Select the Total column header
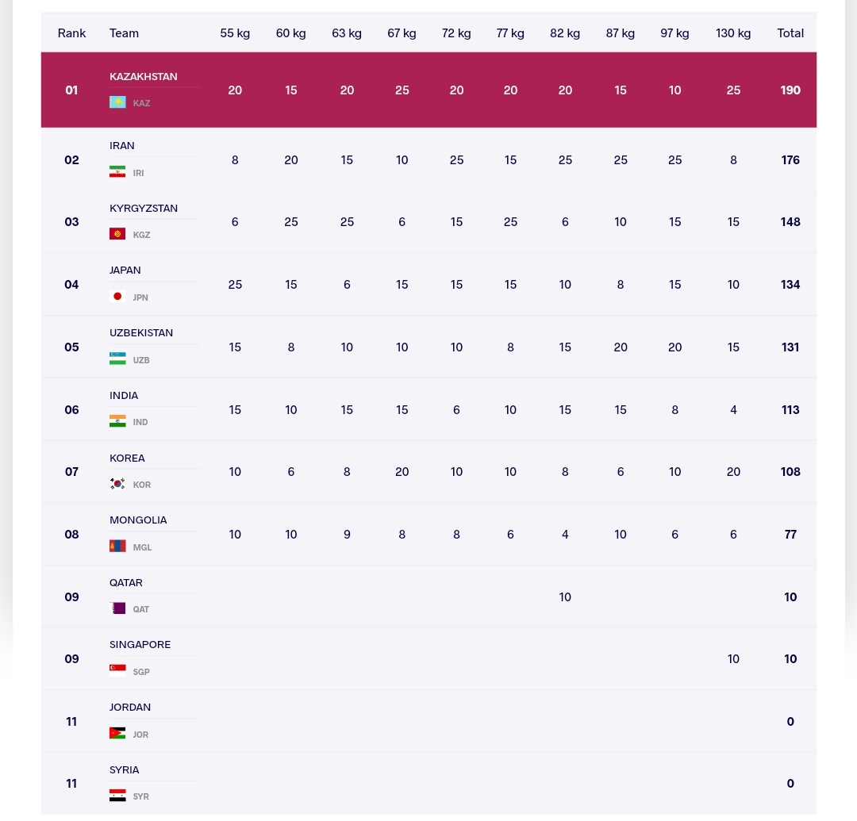 (x=790, y=33)
